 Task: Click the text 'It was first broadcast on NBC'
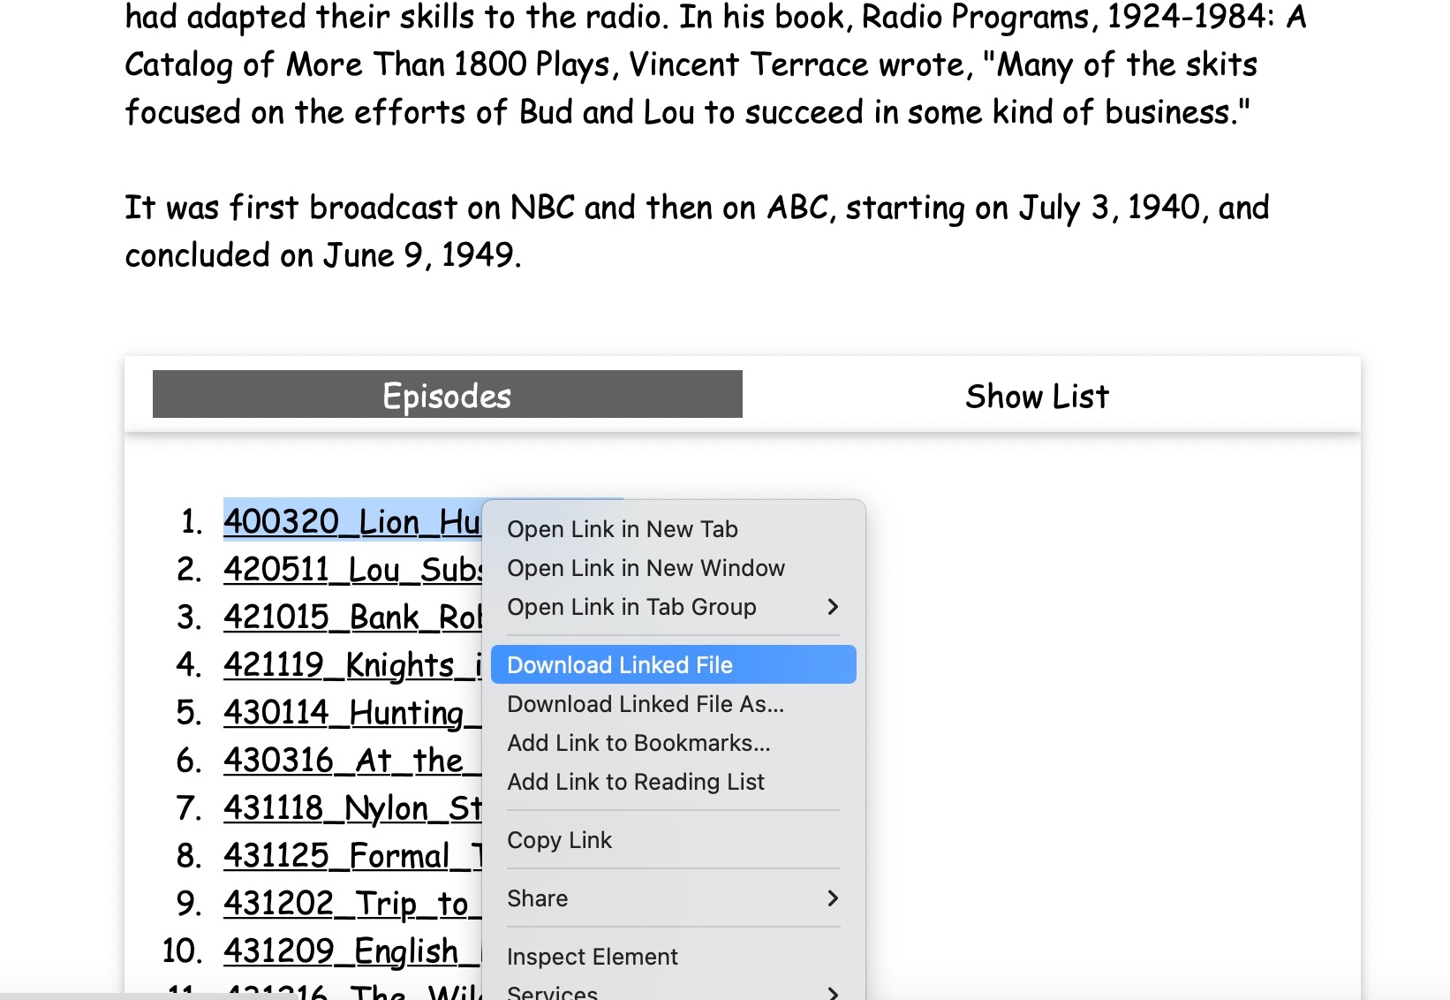(x=350, y=208)
